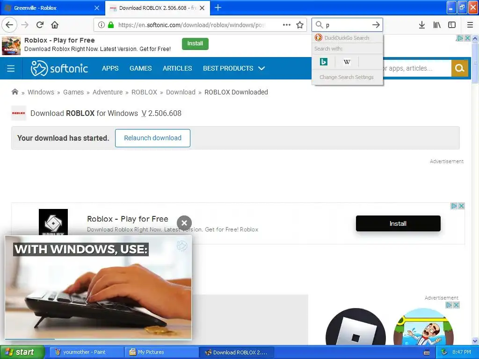
Task: Reload the current page
Action: point(40,25)
